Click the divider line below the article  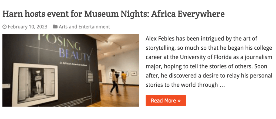[x=138, y=118]
